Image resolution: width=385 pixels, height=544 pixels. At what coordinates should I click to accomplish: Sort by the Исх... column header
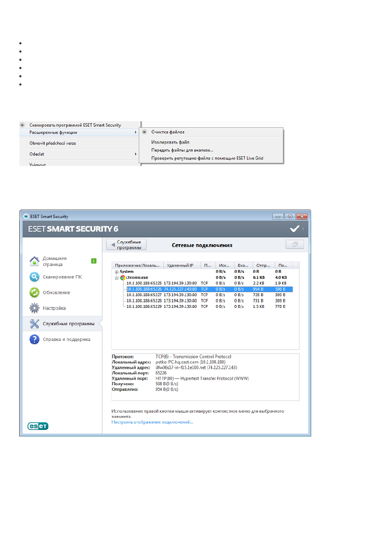(225, 265)
